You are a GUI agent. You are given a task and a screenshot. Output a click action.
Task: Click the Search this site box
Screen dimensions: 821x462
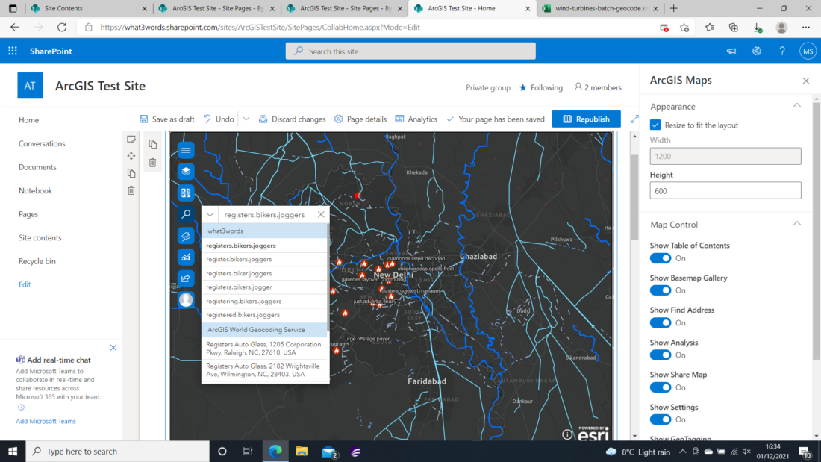pyautogui.click(x=410, y=51)
